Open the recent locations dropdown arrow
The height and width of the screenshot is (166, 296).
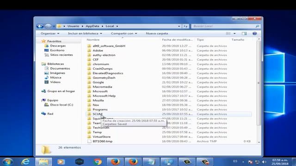54,26
